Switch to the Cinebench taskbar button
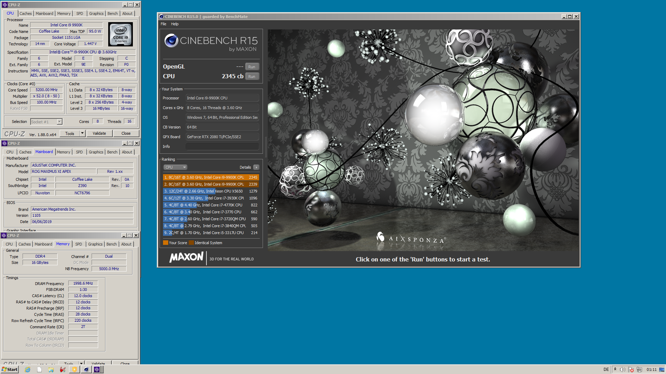The height and width of the screenshot is (374, 666). (x=86, y=369)
